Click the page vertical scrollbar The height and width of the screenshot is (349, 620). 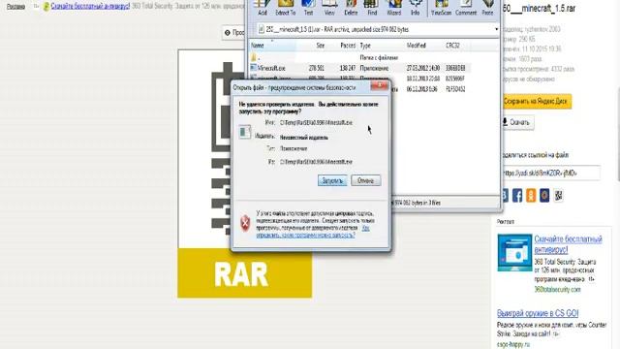618,135
